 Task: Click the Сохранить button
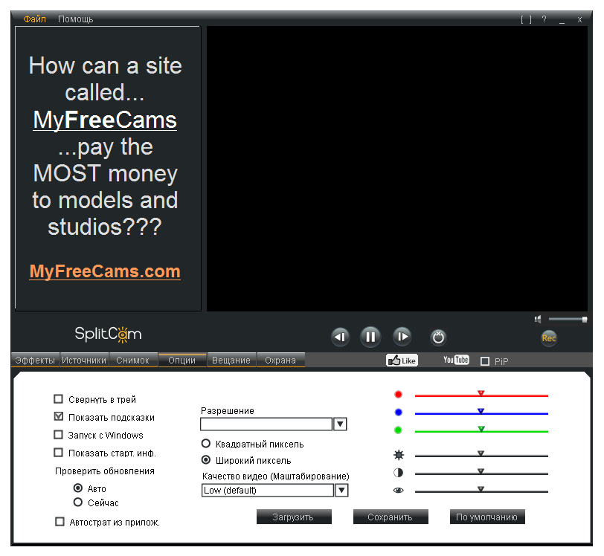391,517
